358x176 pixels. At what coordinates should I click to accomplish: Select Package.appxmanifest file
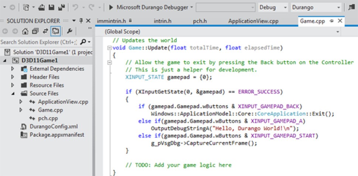point(57,134)
